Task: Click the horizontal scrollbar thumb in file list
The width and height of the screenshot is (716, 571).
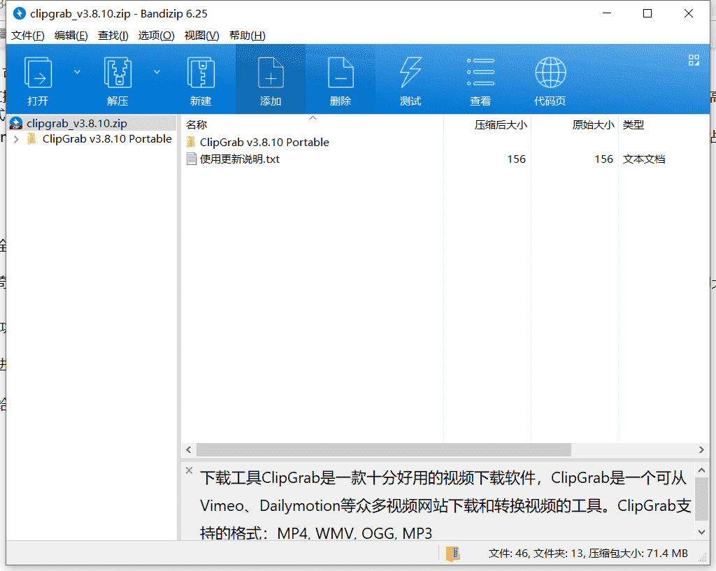Action: pos(384,450)
